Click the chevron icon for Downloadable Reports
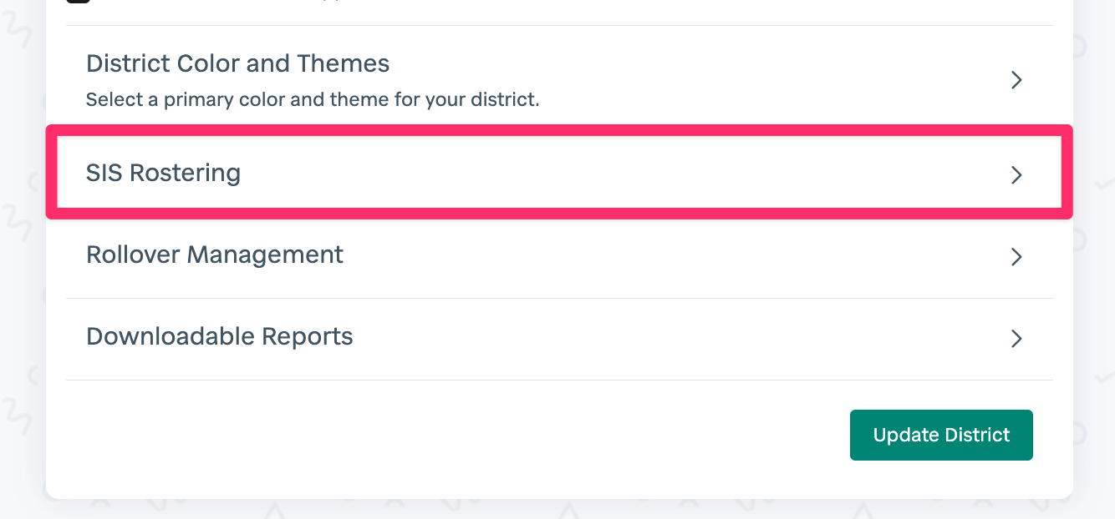 [x=1016, y=338]
